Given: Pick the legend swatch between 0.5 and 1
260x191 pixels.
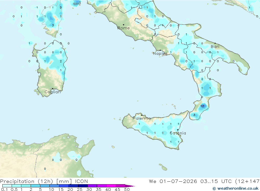Looking at the screenshot, I should [17, 186].
